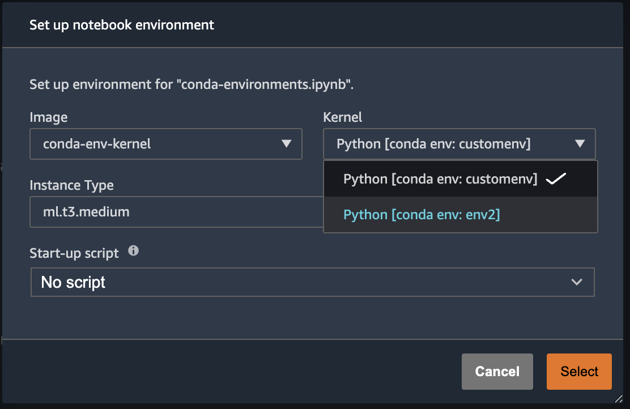This screenshot has width=630, height=409.
Task: Confirm with the orange Select button
Action: click(579, 372)
